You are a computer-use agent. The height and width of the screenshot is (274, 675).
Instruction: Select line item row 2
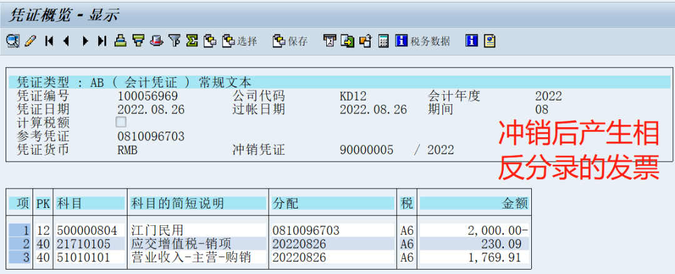(20, 244)
